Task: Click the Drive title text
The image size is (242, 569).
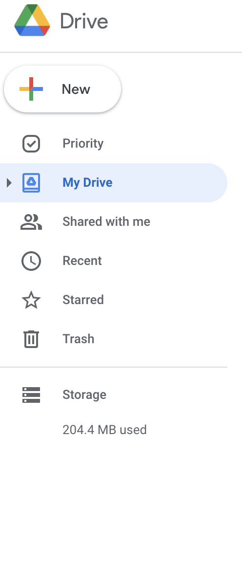Action: [84, 21]
